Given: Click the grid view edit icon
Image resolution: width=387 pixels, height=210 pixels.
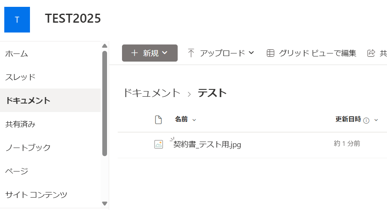Looking at the screenshot, I should click(x=270, y=53).
